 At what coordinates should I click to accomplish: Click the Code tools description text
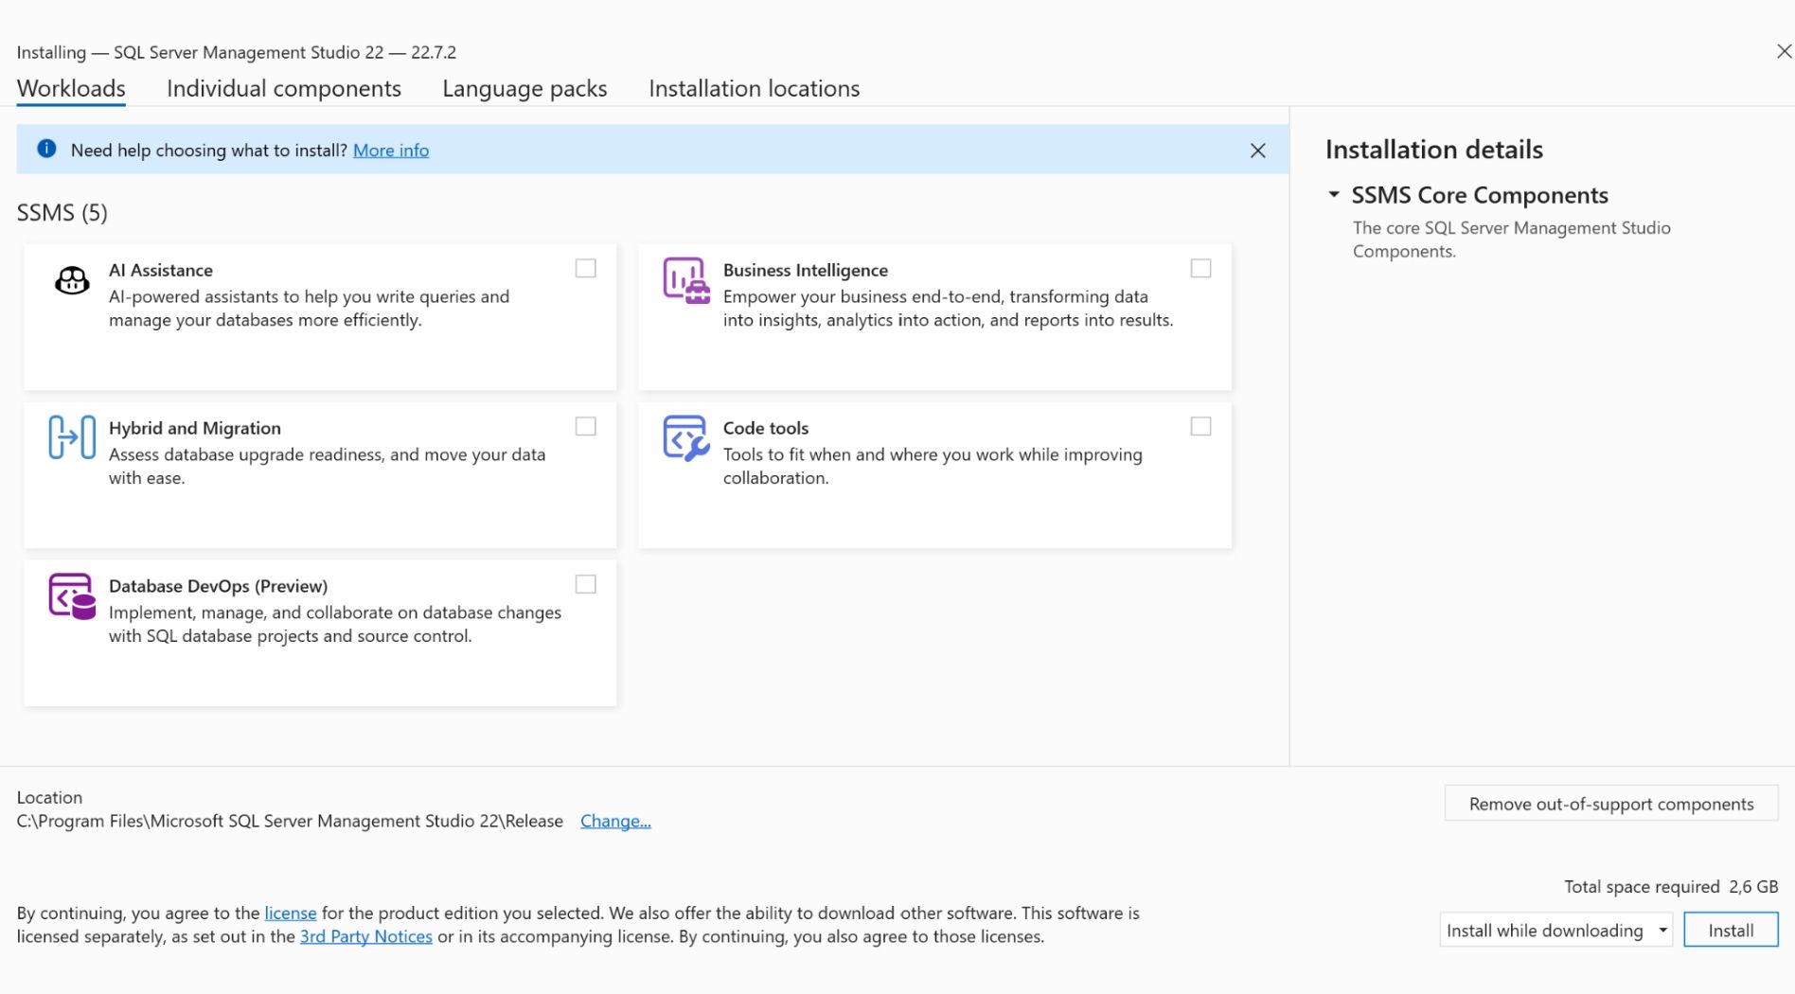pos(933,466)
